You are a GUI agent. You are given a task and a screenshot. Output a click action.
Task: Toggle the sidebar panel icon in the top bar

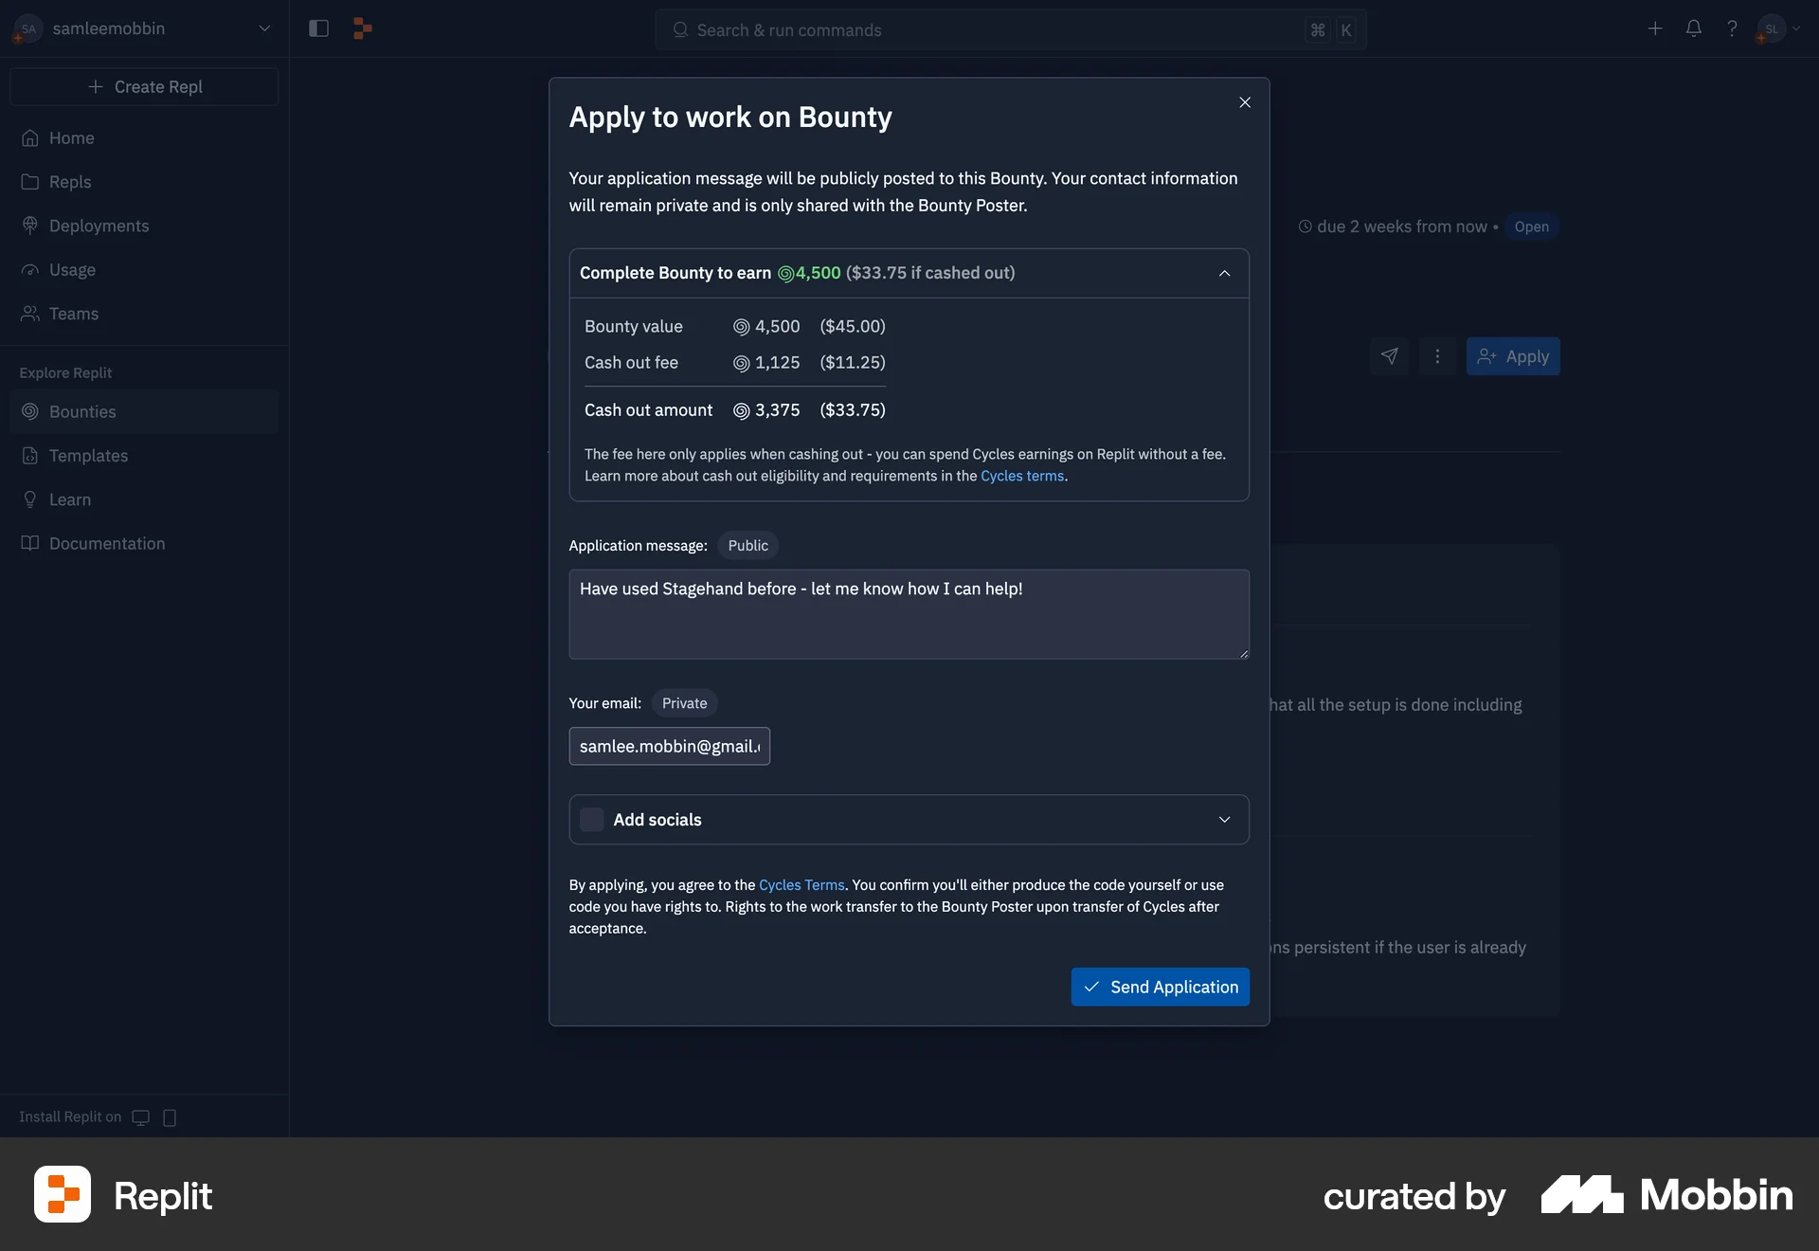(318, 28)
